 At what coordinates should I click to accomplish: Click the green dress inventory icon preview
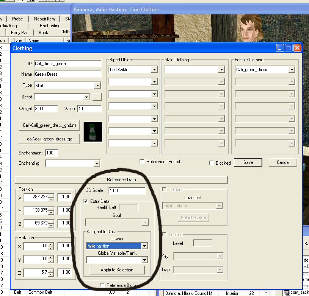93,132
